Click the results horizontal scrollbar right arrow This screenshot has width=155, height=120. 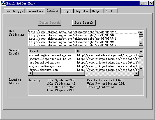(x=137, y=73)
